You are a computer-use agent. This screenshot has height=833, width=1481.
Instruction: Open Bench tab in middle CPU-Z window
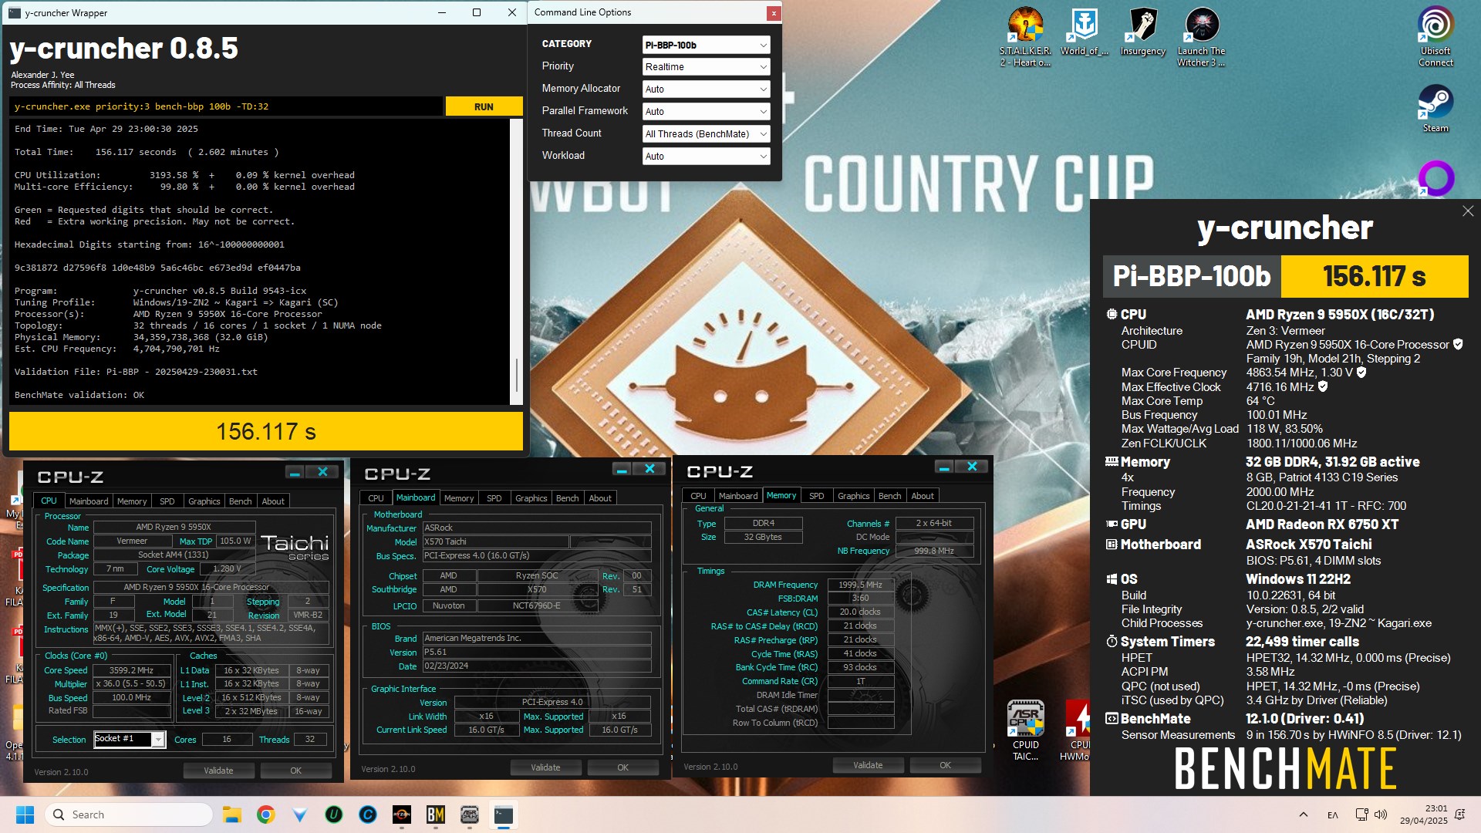[x=568, y=498]
